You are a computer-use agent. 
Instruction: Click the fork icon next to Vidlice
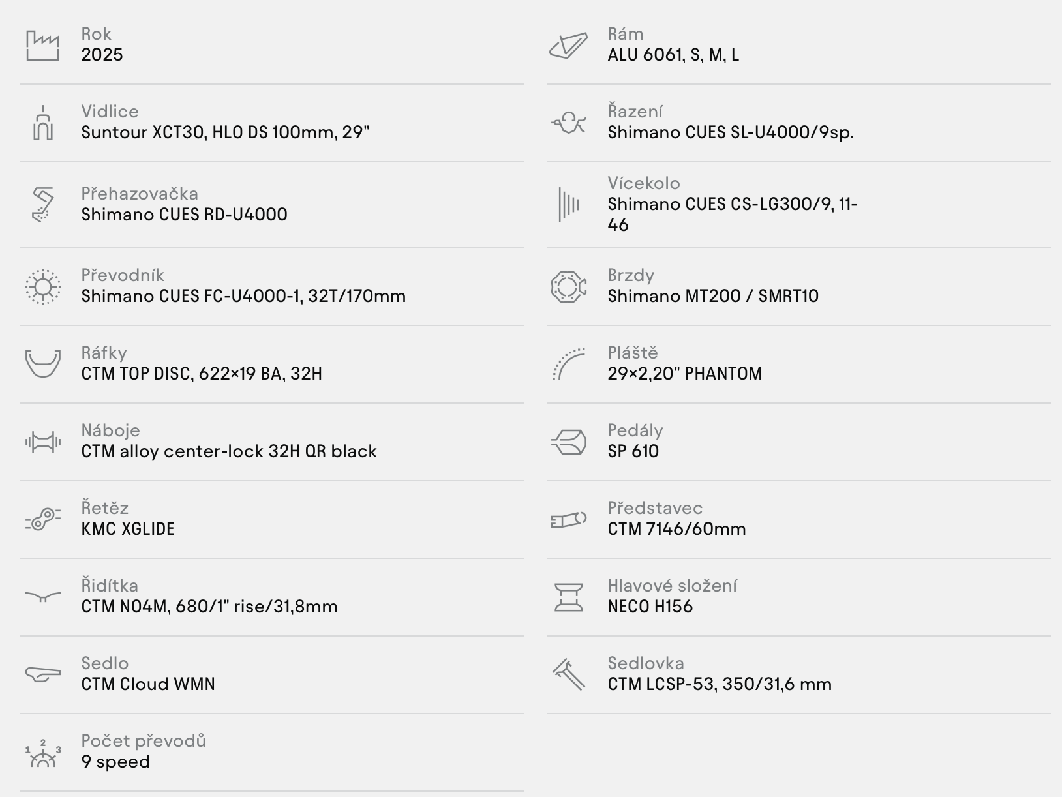[43, 123]
